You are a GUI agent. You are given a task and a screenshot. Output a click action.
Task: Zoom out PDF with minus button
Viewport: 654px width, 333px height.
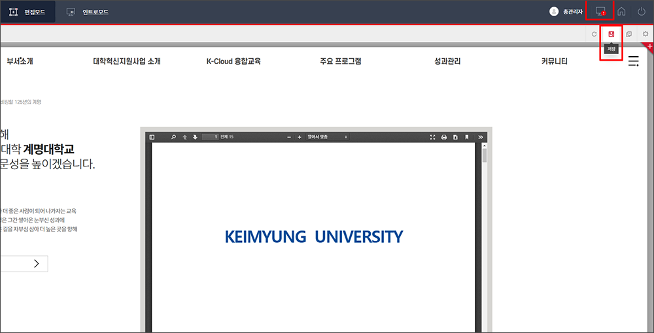tap(290, 137)
